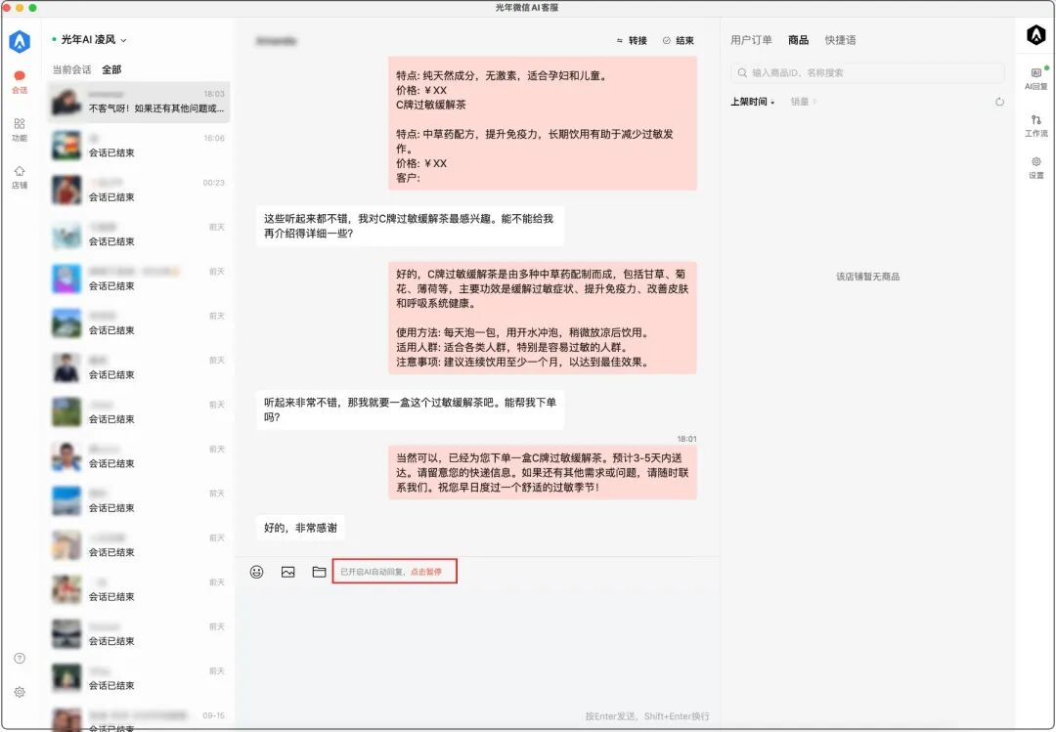Open help via the question mark icon
Image resolution: width=1056 pixels, height=732 pixels.
[x=20, y=658]
